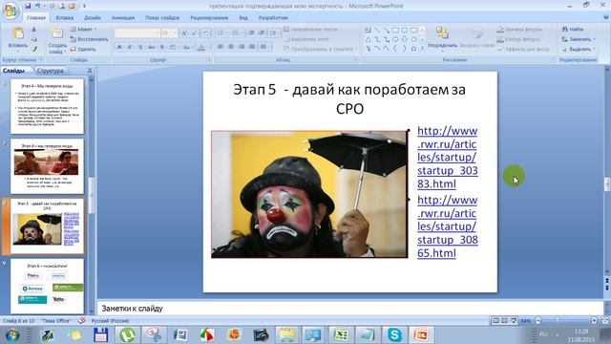611x344 pixels.
Task: Undo last action in quick access toolbar
Action: point(38,6)
